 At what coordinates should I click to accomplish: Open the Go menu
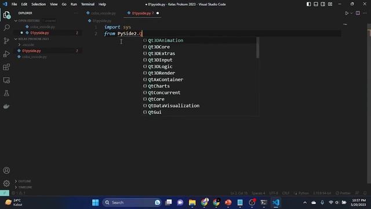[64, 4]
